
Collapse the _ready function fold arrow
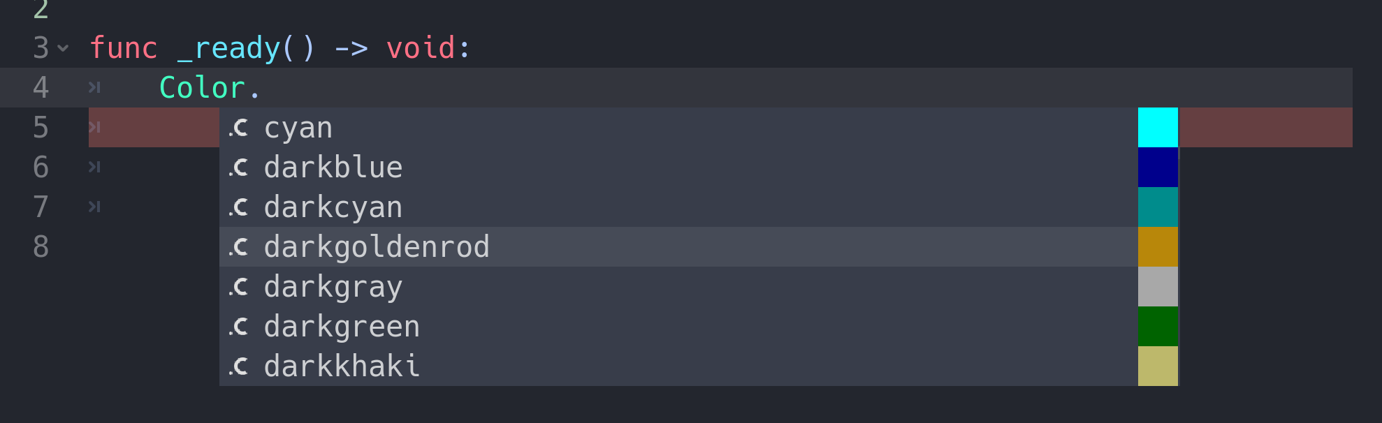pos(62,49)
